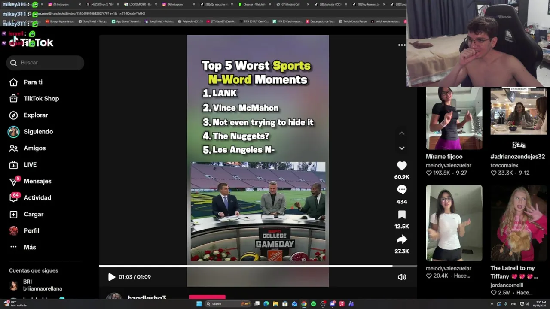Mute the video volume
550x309 pixels.
point(402,277)
